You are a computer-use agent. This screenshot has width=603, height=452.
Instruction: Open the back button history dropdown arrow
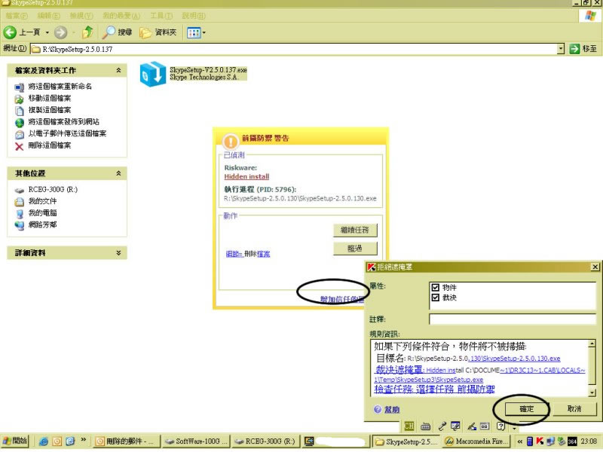coord(47,32)
